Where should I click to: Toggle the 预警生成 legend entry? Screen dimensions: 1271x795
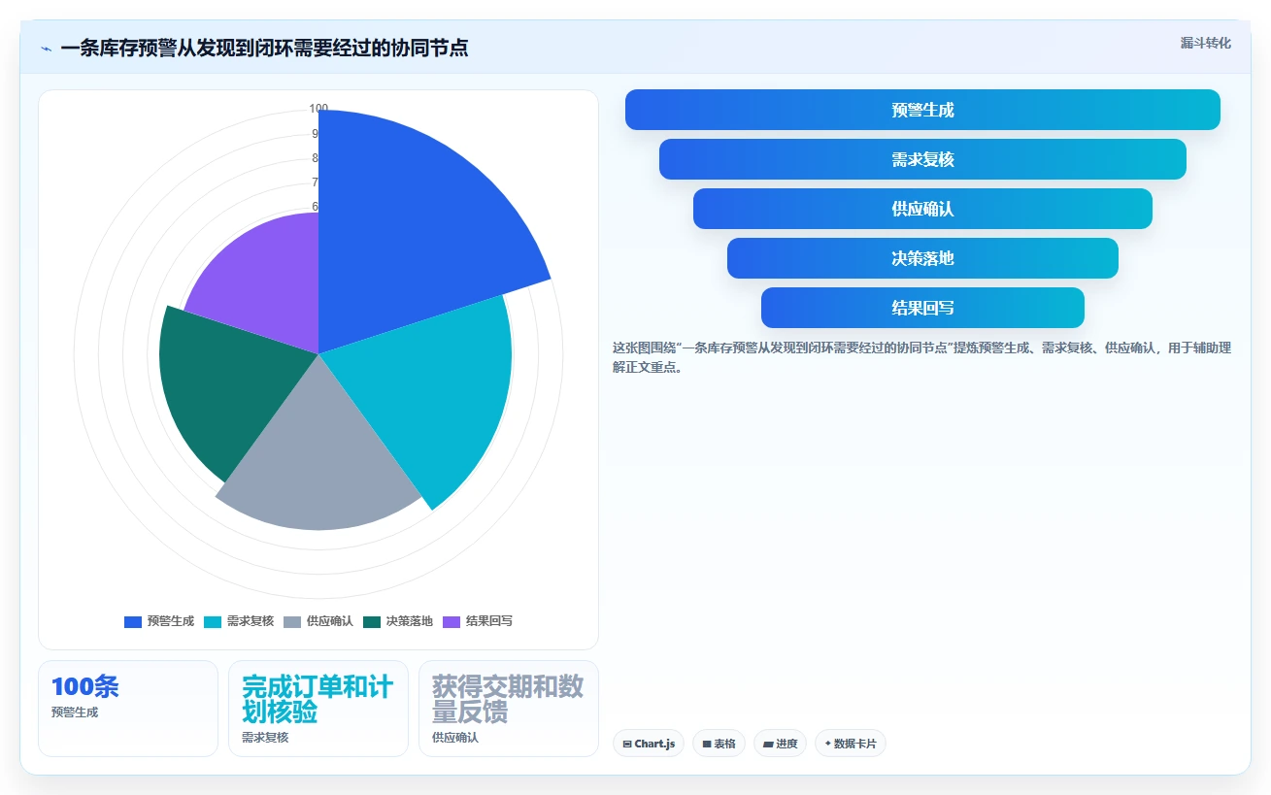tap(159, 621)
